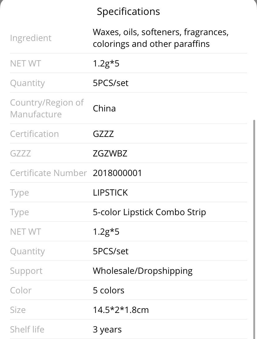
Task: Tap the 5-color Lipstick Combo Strip text
Action: (x=149, y=212)
